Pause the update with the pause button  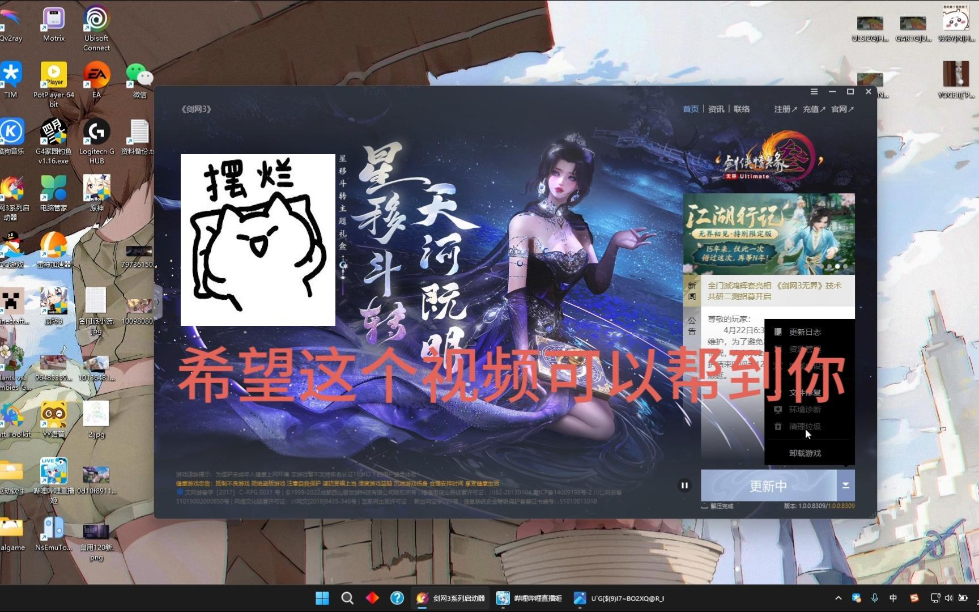684,485
